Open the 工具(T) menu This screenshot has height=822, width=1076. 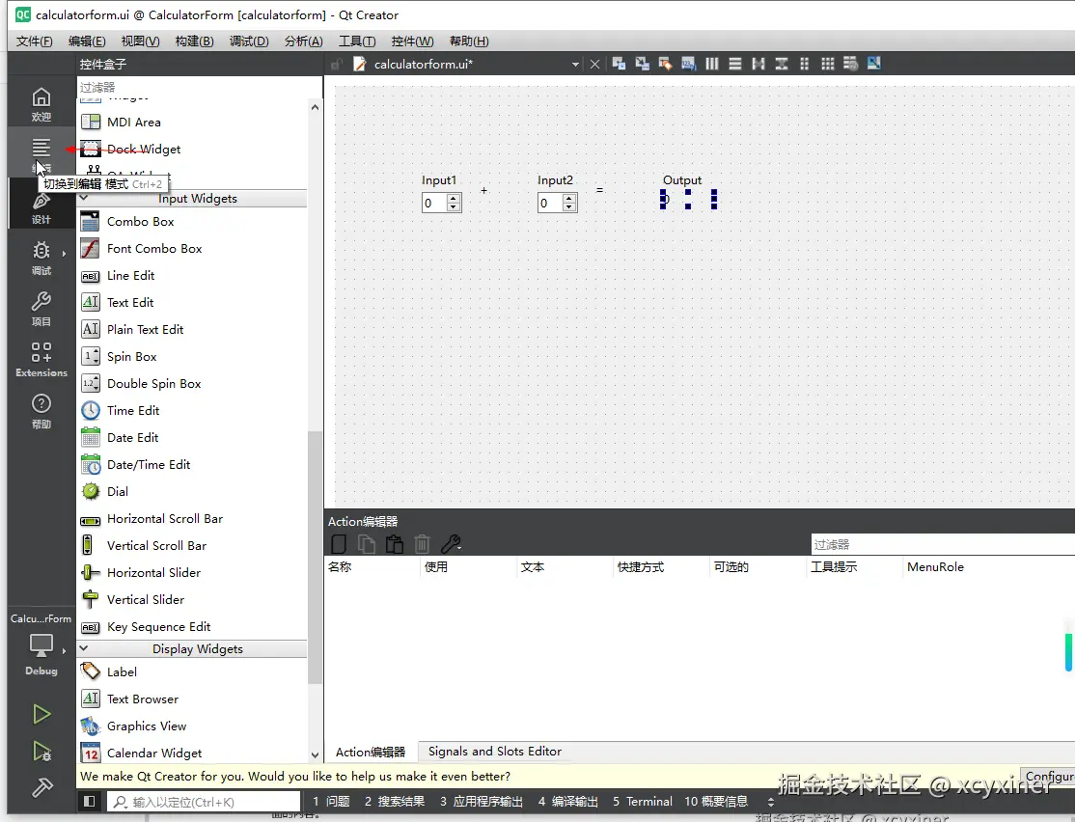[x=357, y=41]
